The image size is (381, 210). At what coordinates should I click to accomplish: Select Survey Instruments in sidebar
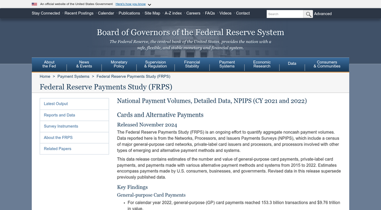[74, 126]
